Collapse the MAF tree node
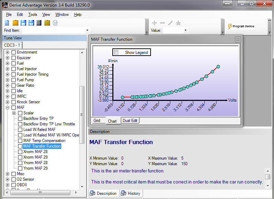274x199 pixels. (7, 107)
